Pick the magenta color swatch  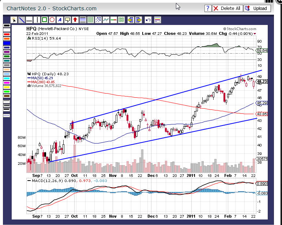7,83
